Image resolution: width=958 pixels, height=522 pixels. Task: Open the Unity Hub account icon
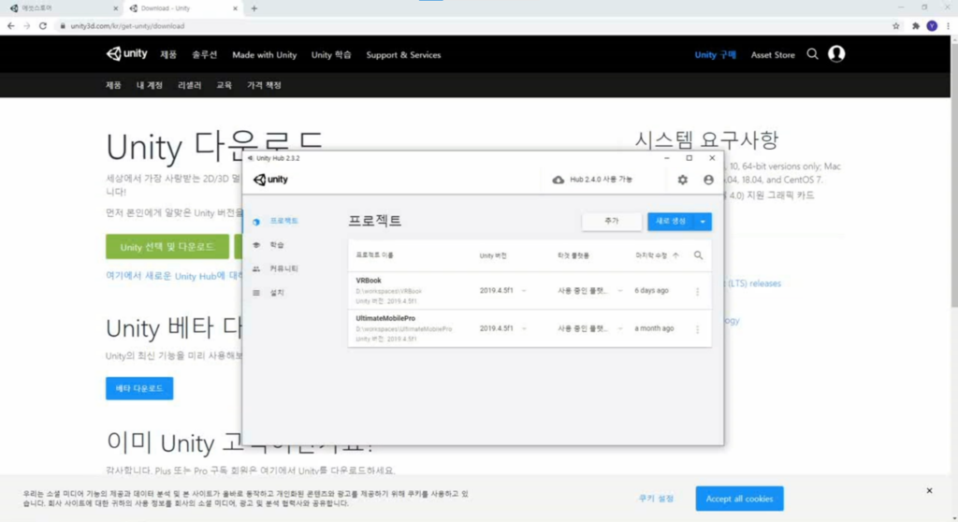[x=708, y=180]
